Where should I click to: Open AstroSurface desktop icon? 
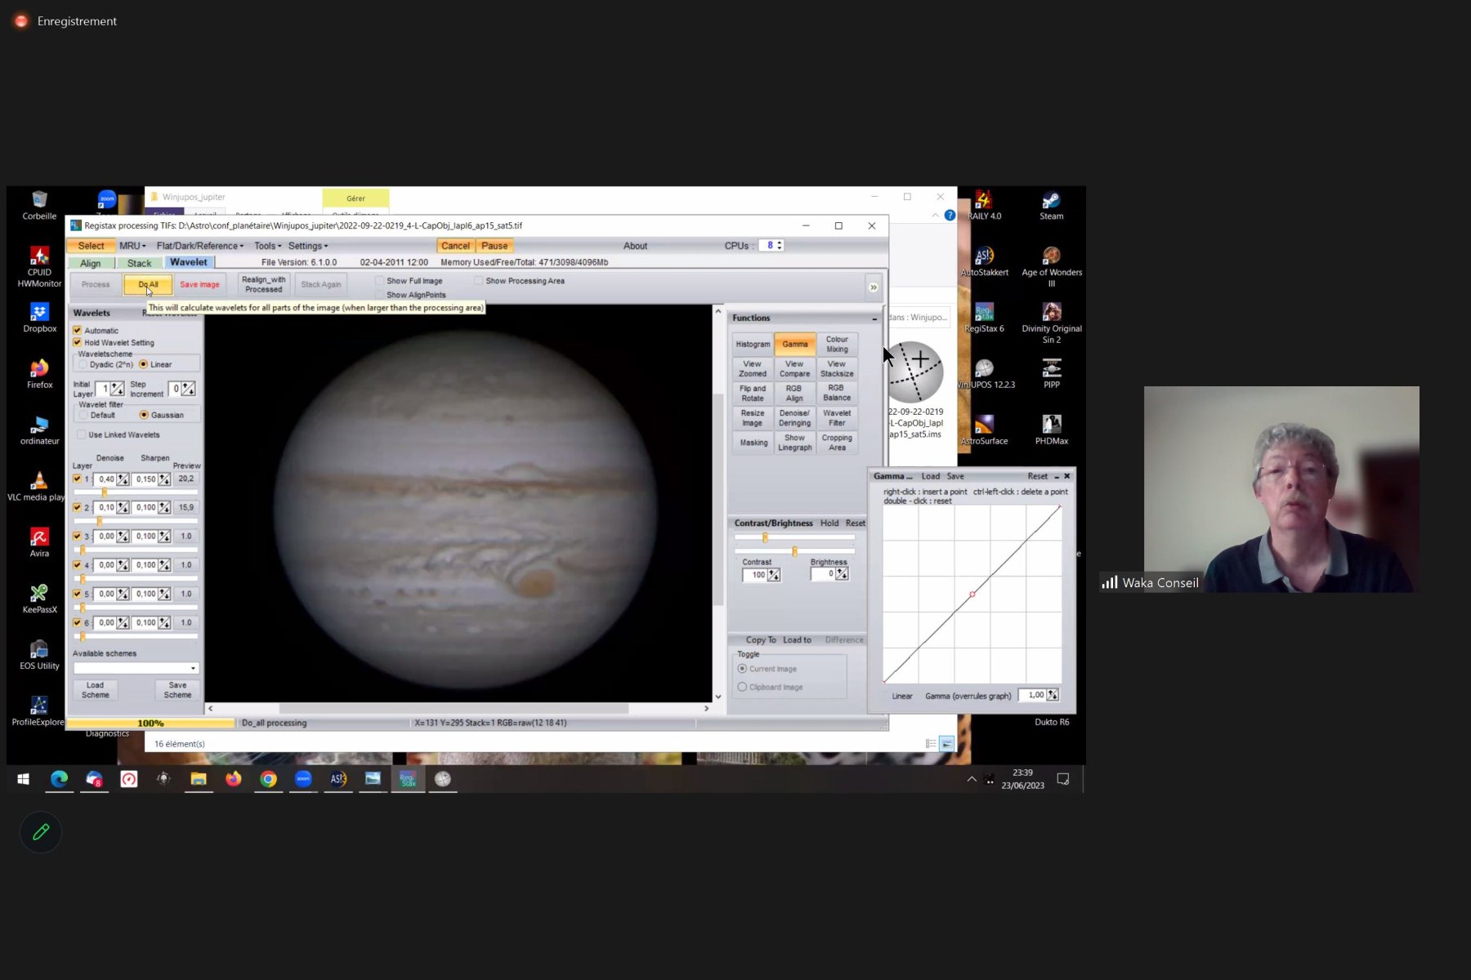[984, 430]
